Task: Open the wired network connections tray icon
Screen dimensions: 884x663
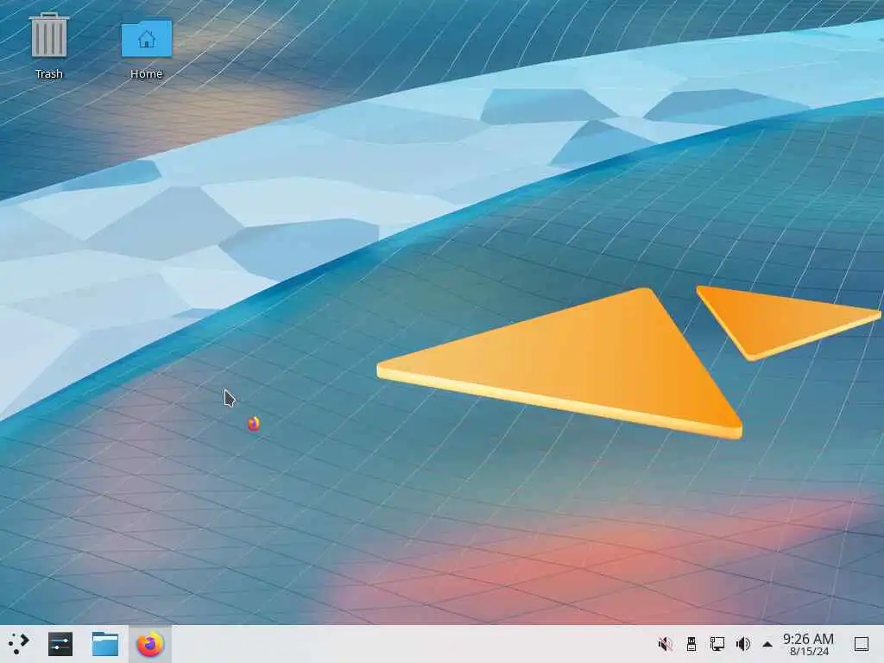Action: coord(717,644)
